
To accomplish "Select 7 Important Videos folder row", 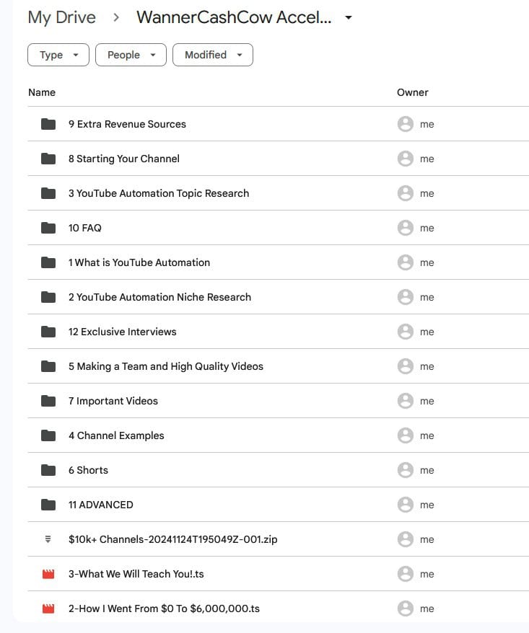I will (113, 401).
